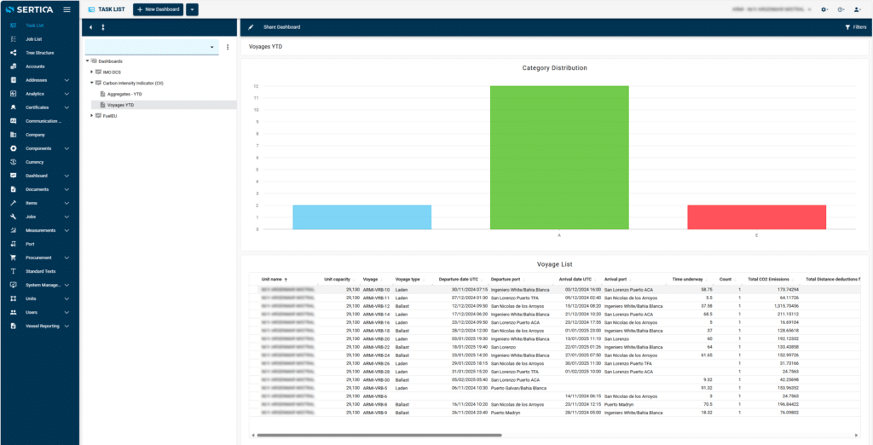Click the Components sidebar icon
The image size is (873, 445).
(x=14, y=148)
